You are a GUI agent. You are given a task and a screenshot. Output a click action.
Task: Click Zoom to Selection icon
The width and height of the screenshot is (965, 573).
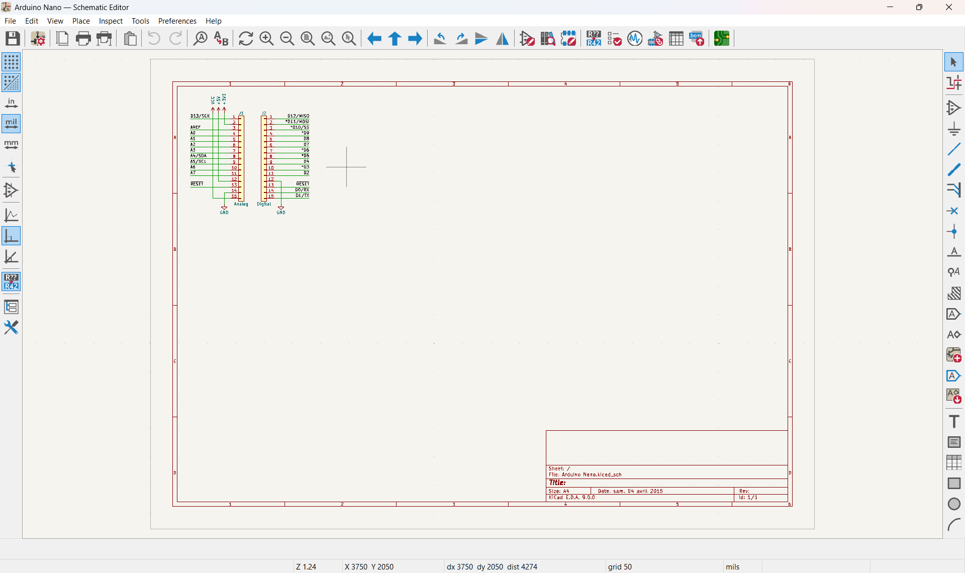349,39
